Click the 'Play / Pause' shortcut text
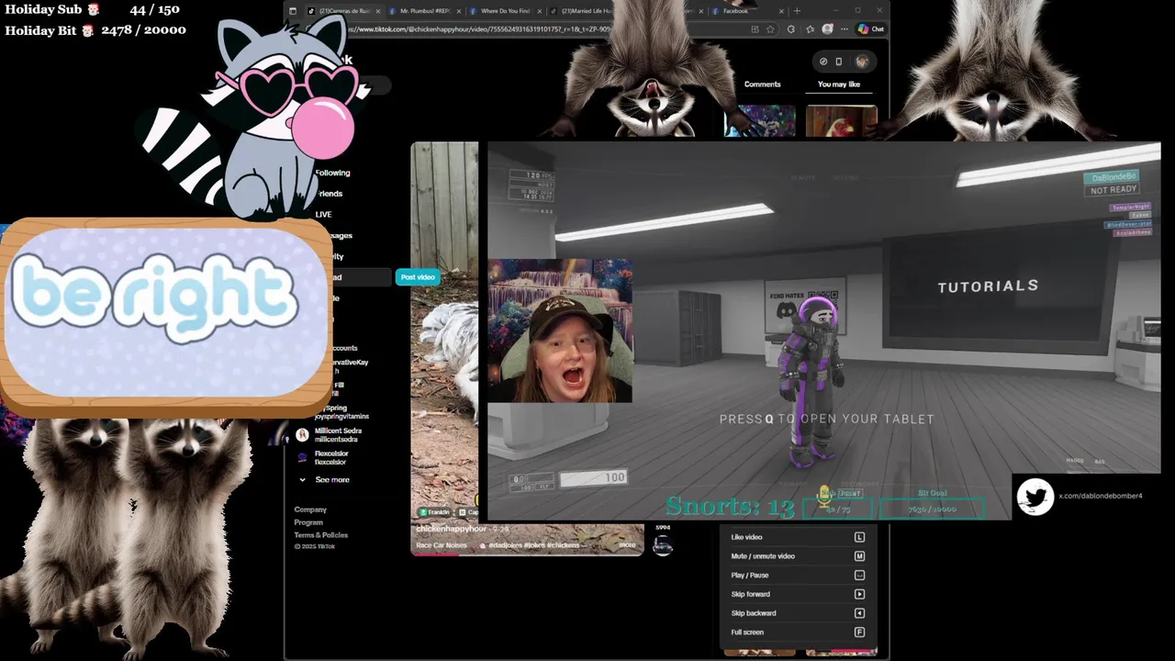The height and width of the screenshot is (661, 1175). (x=750, y=575)
